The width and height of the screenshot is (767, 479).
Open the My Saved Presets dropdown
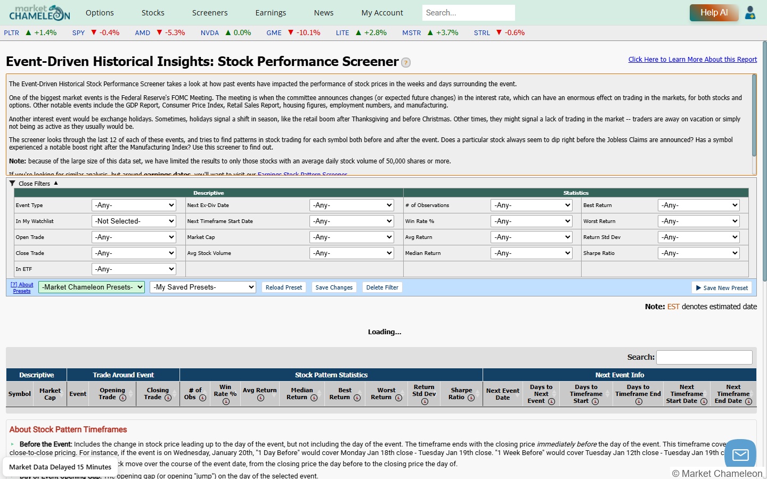(203, 287)
